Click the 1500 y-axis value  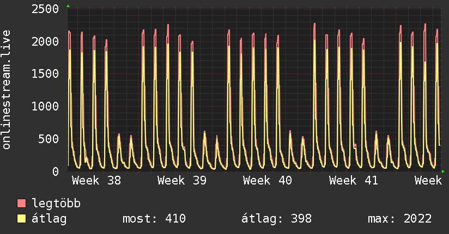45,74
